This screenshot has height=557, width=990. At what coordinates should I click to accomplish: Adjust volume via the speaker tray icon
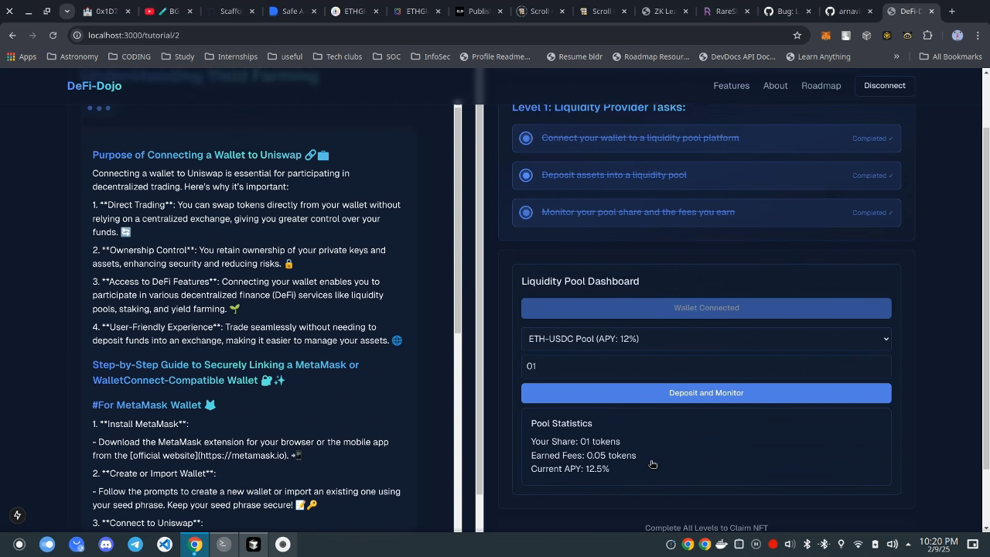[x=892, y=545]
